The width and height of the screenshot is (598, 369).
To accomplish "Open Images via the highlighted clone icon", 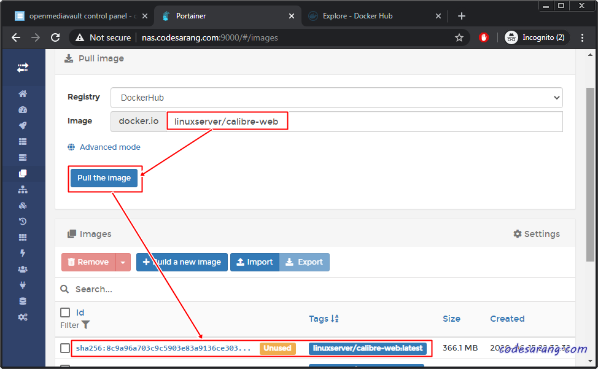I will click(x=23, y=173).
